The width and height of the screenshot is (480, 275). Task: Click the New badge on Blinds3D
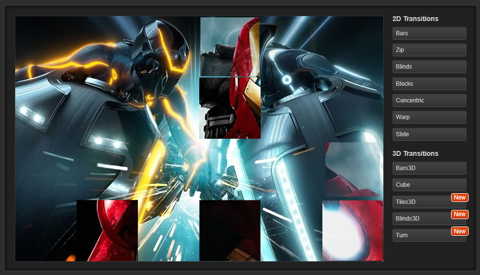click(460, 214)
